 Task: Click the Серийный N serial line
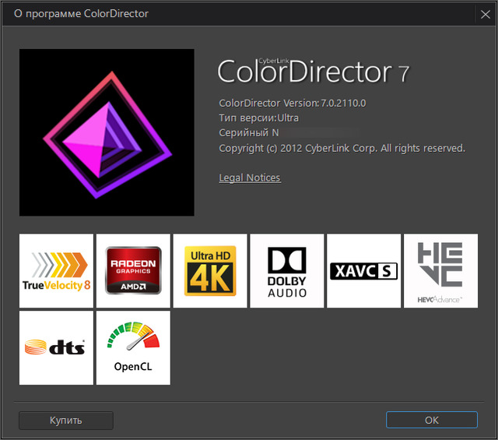(246, 133)
